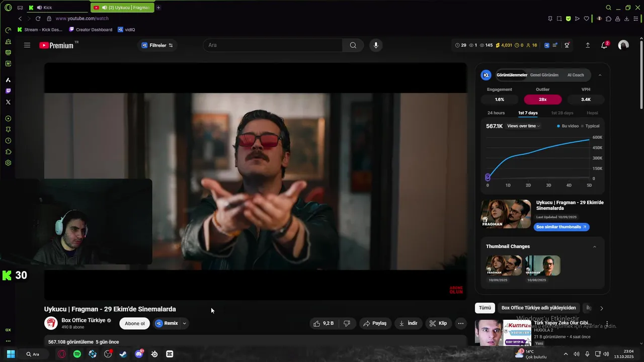Switch to the AI Coach tab

point(576,75)
